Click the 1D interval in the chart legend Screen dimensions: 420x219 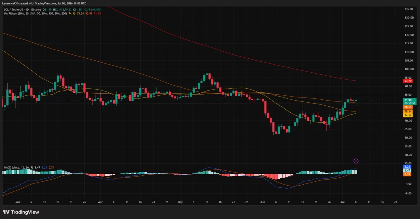[x=28, y=9]
